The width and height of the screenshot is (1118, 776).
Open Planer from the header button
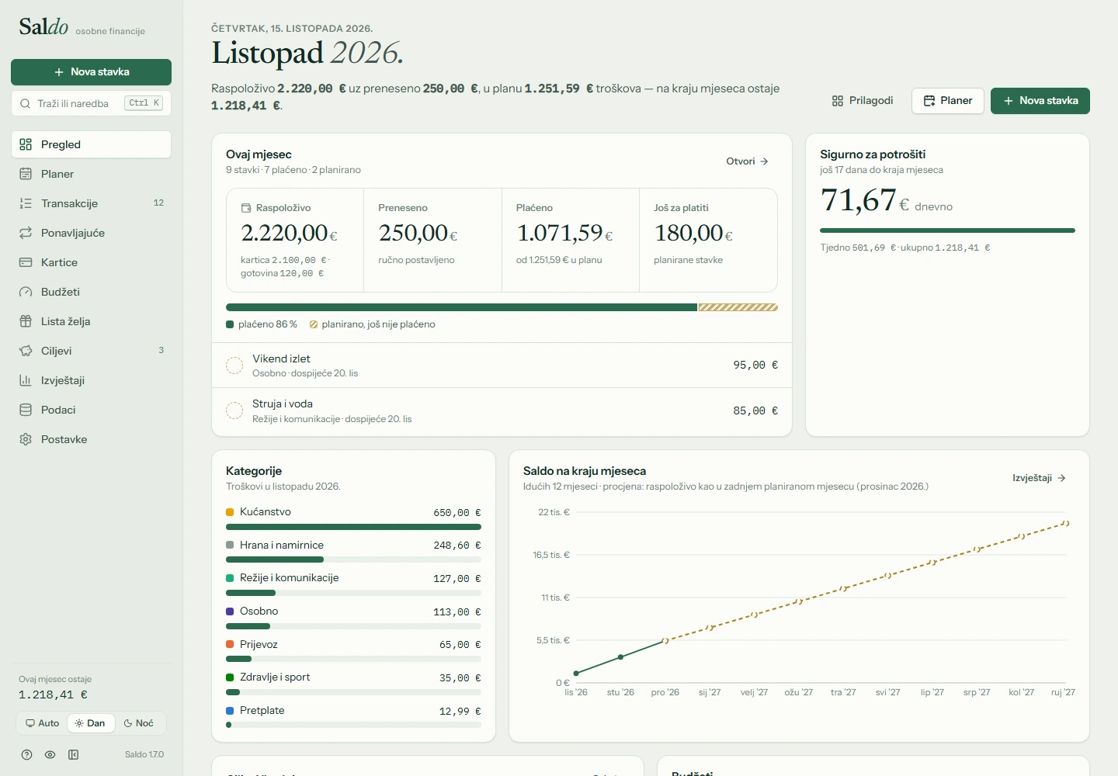948,101
